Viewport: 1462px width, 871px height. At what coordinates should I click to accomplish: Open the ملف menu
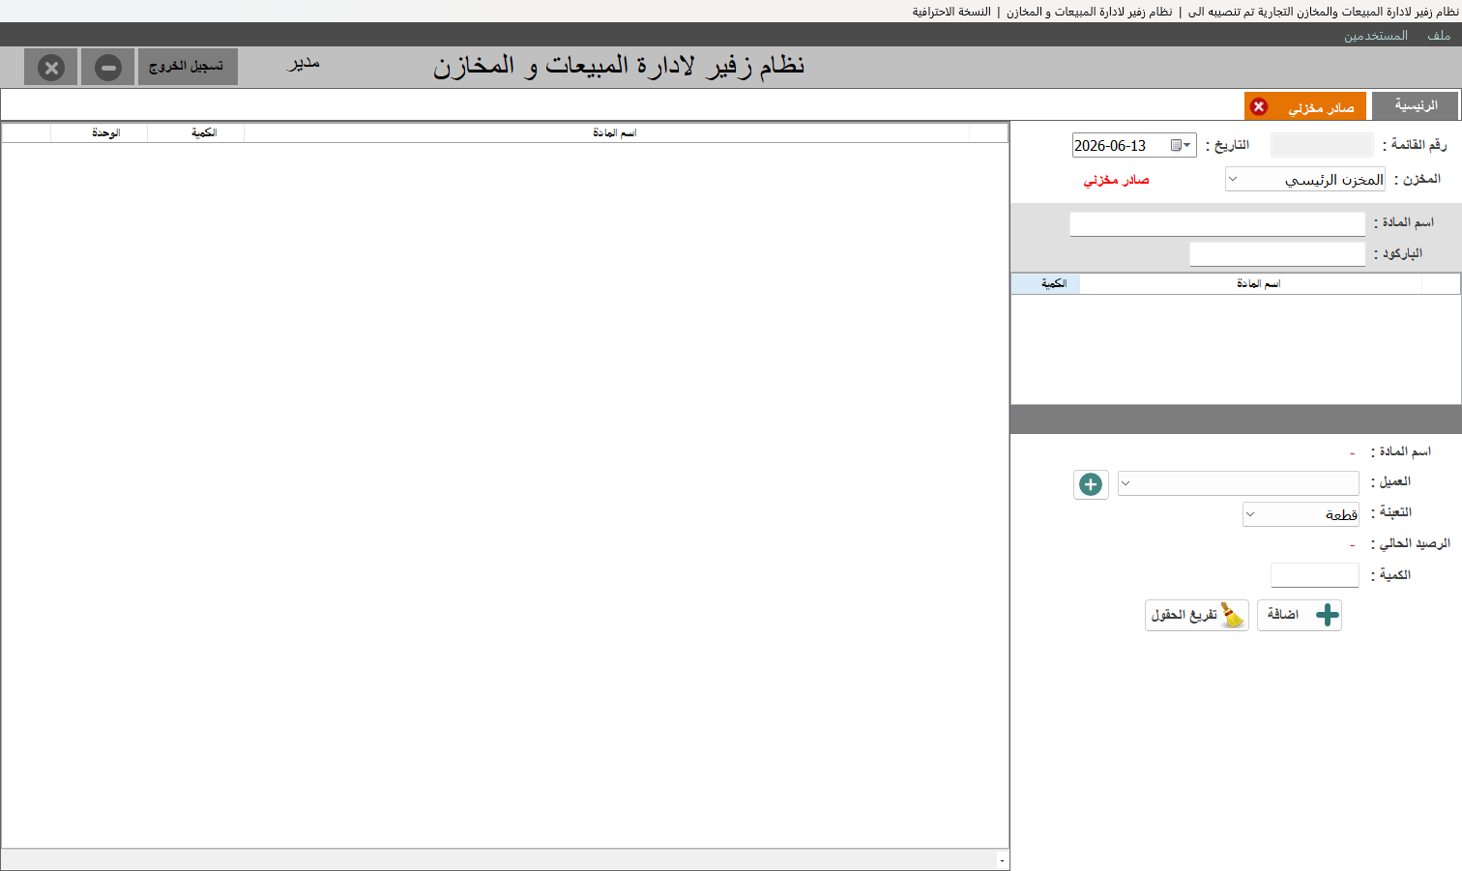(x=1439, y=36)
